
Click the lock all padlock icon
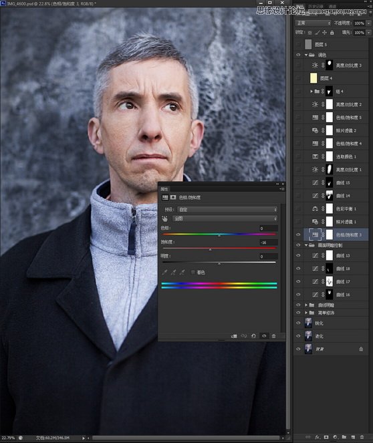pyautogui.click(x=332, y=33)
